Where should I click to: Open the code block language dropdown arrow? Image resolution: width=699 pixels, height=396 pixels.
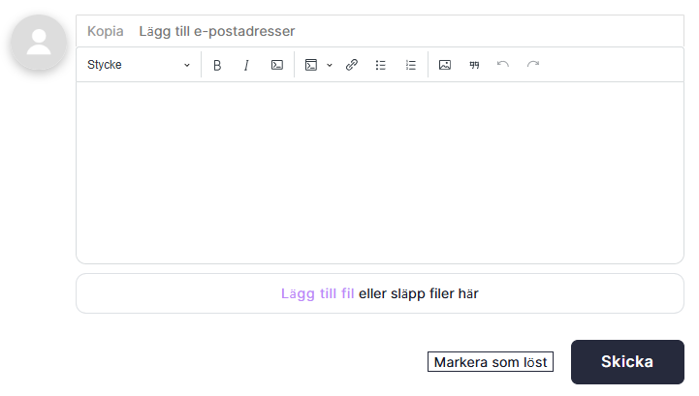(330, 65)
